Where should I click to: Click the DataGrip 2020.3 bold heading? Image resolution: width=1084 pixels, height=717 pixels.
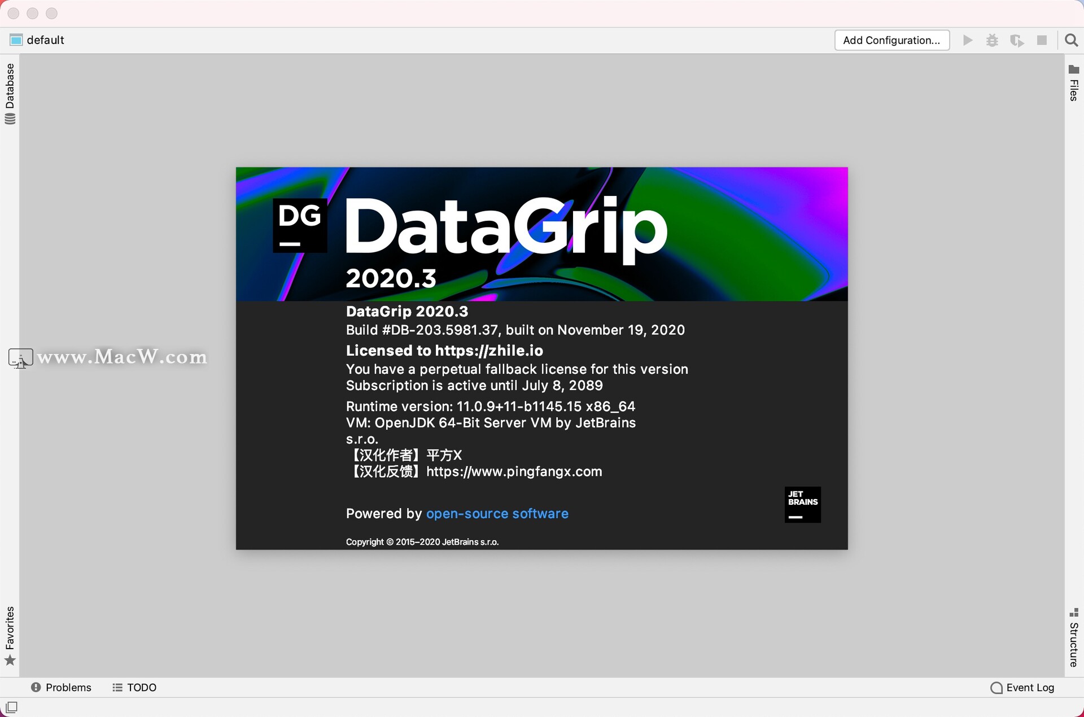pos(406,311)
